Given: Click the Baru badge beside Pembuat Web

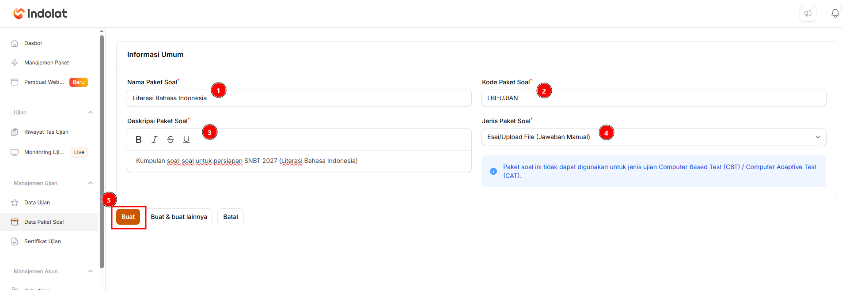Looking at the screenshot, I should pos(79,82).
